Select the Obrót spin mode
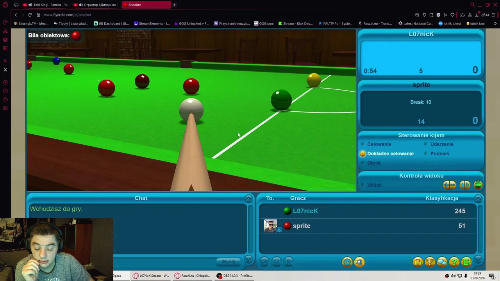Screen dimensions: 500x281 (370, 163)
